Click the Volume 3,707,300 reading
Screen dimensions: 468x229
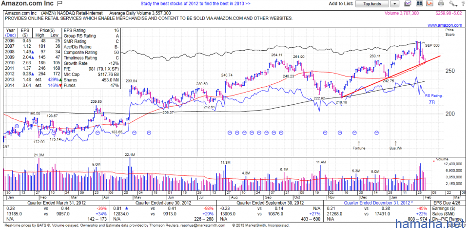click(x=401, y=14)
